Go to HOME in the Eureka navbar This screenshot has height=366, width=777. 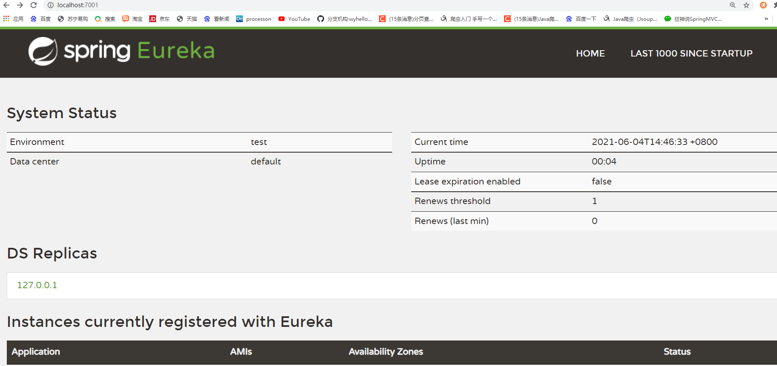click(590, 54)
